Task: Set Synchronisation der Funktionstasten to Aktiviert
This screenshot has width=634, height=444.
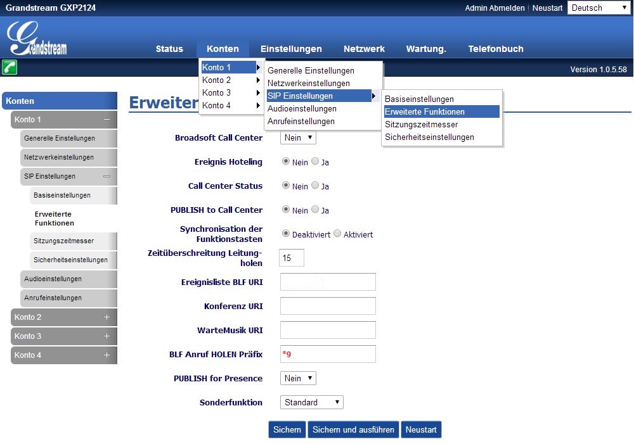Action: 337,234
